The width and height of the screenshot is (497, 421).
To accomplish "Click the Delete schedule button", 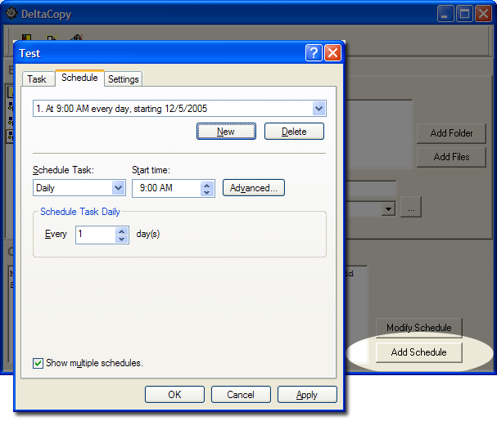I will point(294,132).
